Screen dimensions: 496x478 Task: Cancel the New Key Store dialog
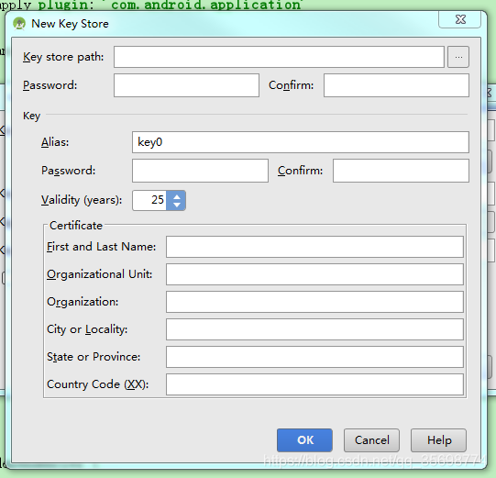click(x=371, y=440)
